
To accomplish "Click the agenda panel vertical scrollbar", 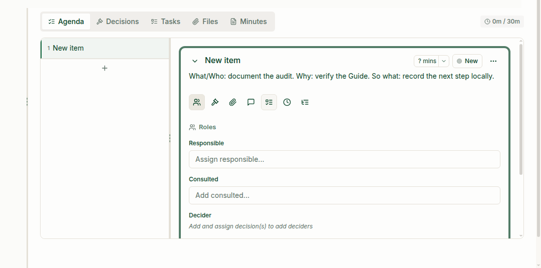I will [521, 109].
